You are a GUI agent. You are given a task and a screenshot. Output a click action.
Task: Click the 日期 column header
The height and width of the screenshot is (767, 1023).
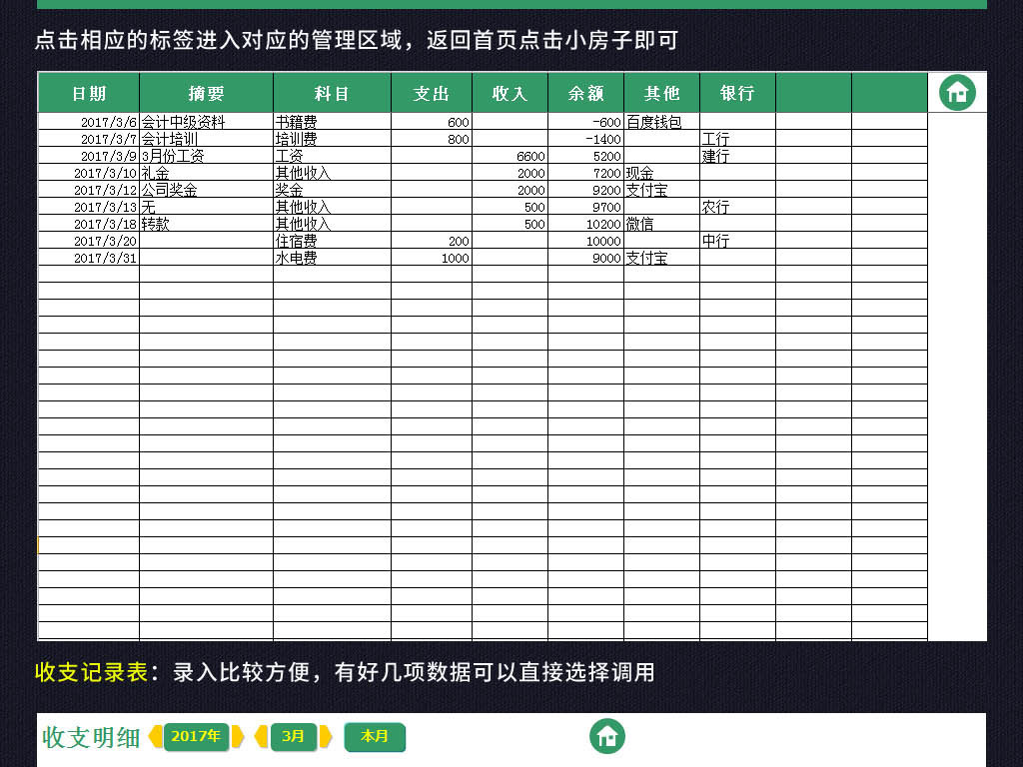[89, 93]
